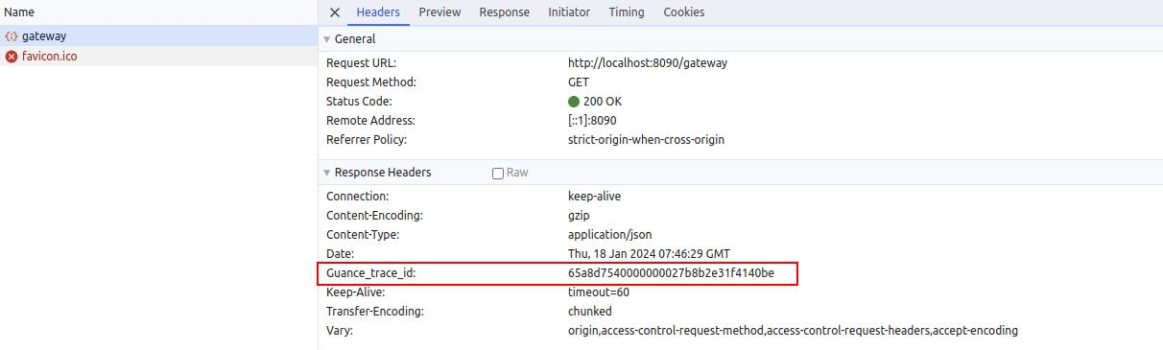
Task: Click the strict-origin-when-cross-origin value
Action: pyautogui.click(x=646, y=140)
